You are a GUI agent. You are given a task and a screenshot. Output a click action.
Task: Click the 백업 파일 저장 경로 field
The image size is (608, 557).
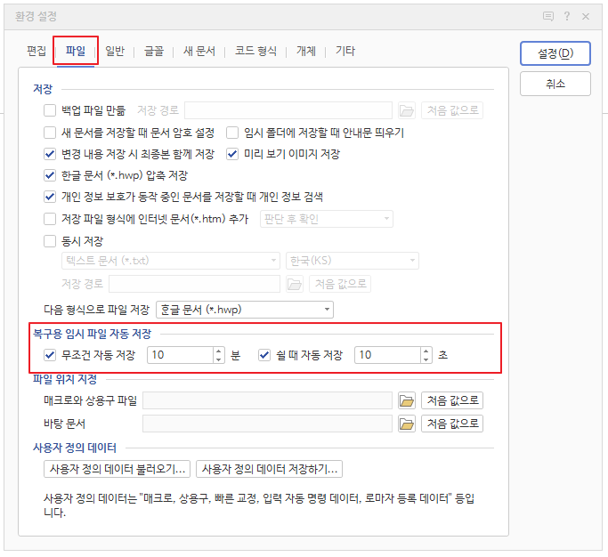[x=288, y=110]
